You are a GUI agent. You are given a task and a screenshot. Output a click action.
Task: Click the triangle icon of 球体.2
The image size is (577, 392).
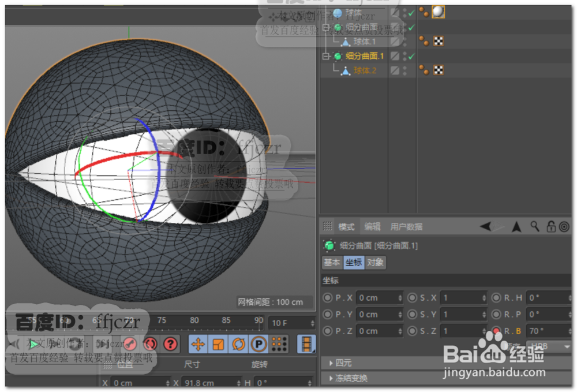pyautogui.click(x=346, y=70)
